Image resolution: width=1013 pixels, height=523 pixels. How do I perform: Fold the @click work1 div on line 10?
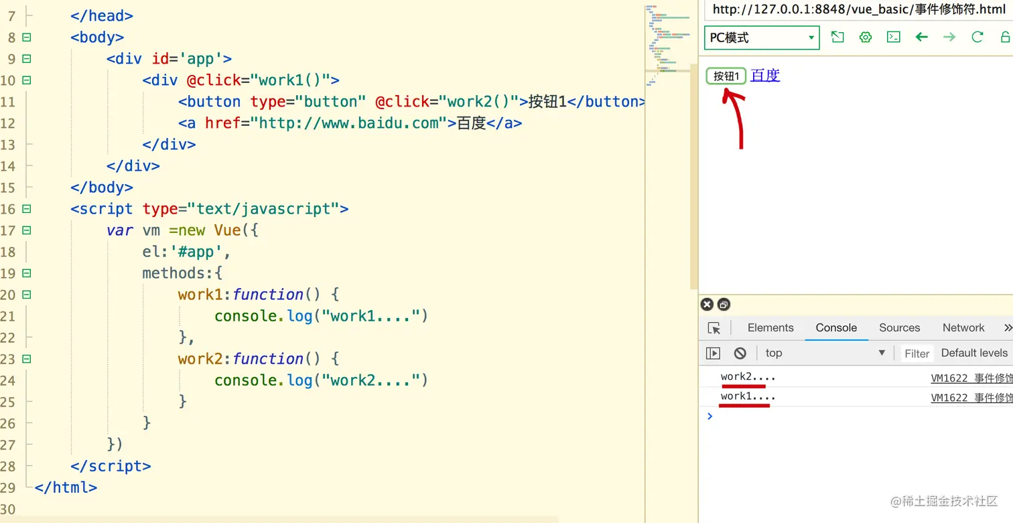click(27, 80)
